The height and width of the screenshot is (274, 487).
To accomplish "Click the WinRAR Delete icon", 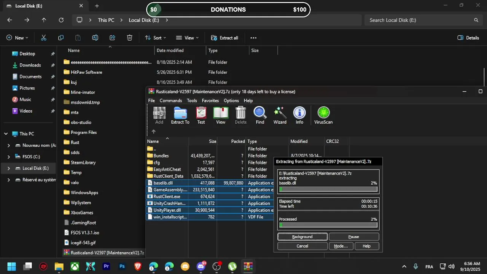I will (x=240, y=115).
